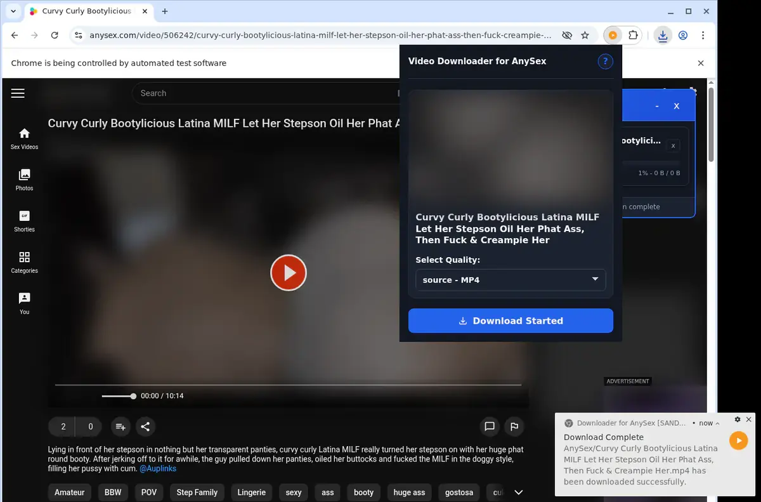View site information icon in address bar

click(78, 36)
